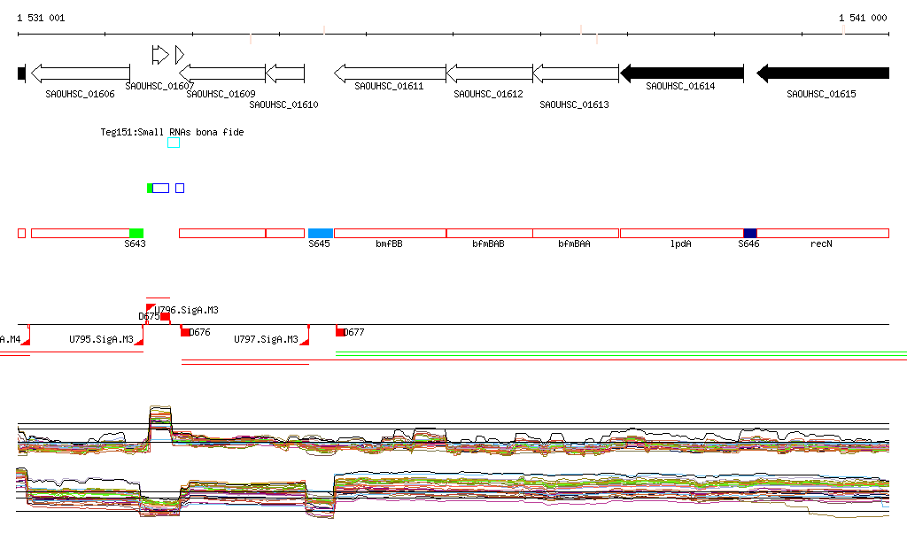This screenshot has width=907, height=541.
Task: Click the cyan Teg151 small RNA box
Action: click(174, 143)
